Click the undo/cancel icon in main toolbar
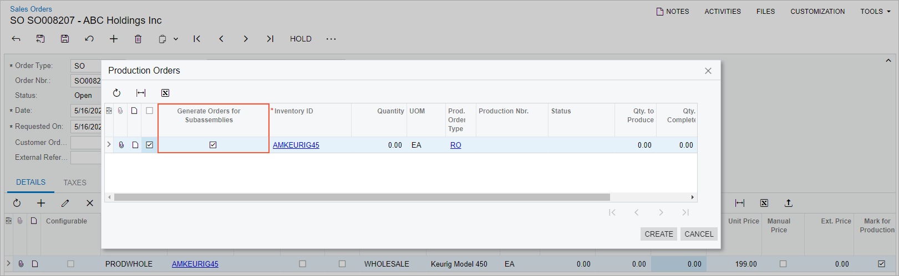Screen dimensions: 899x276 (x=89, y=39)
